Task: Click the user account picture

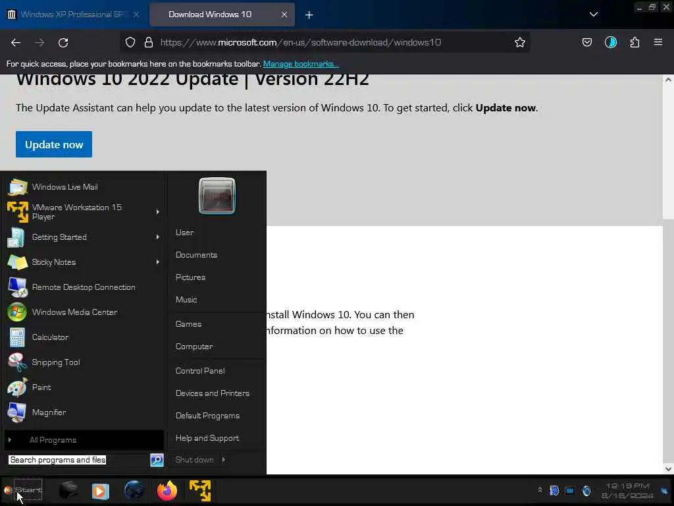Action: (217, 196)
